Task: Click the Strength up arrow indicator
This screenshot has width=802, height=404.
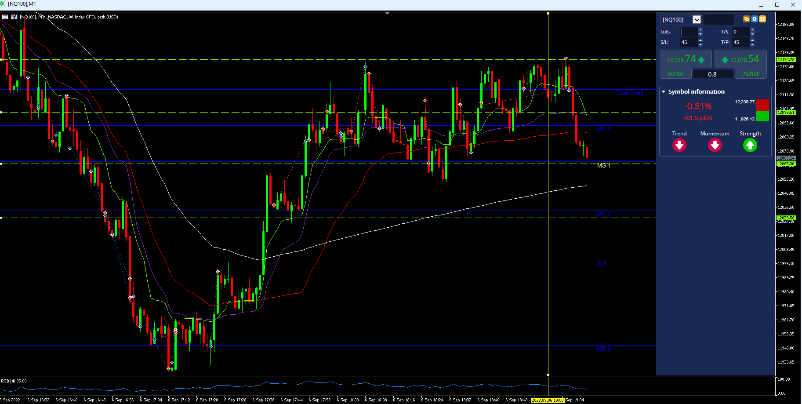Action: (x=750, y=145)
